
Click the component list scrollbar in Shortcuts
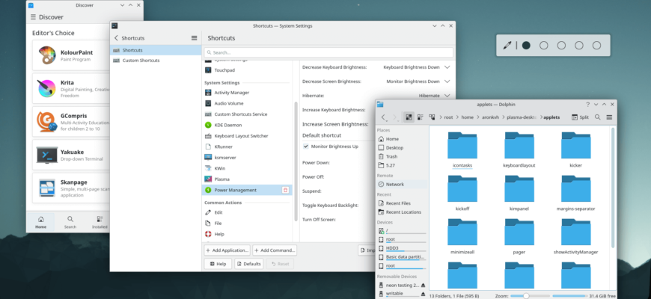tap(296, 161)
